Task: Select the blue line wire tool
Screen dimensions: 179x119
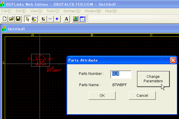Action: 50,19
